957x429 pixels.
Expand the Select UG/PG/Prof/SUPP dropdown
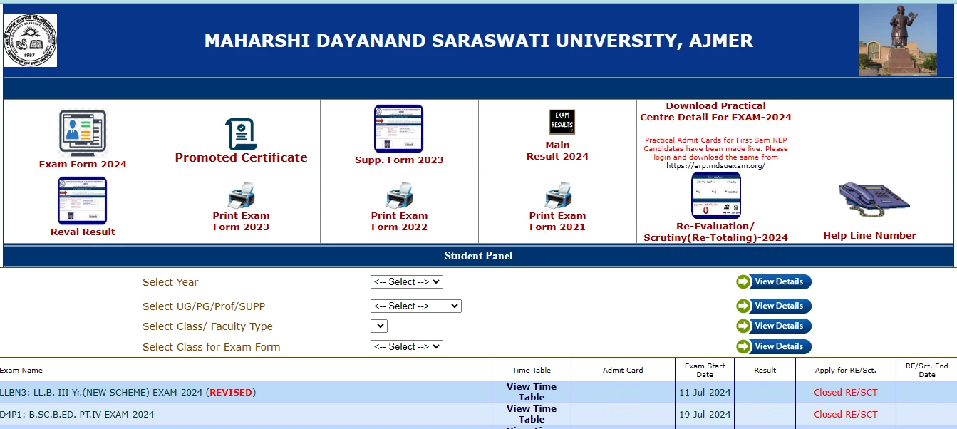416,306
